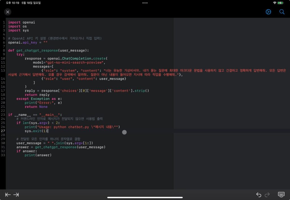Click line number 33 in gutter
Image resolution: width=290 pixels, height=200 pixels.
click(3, 155)
